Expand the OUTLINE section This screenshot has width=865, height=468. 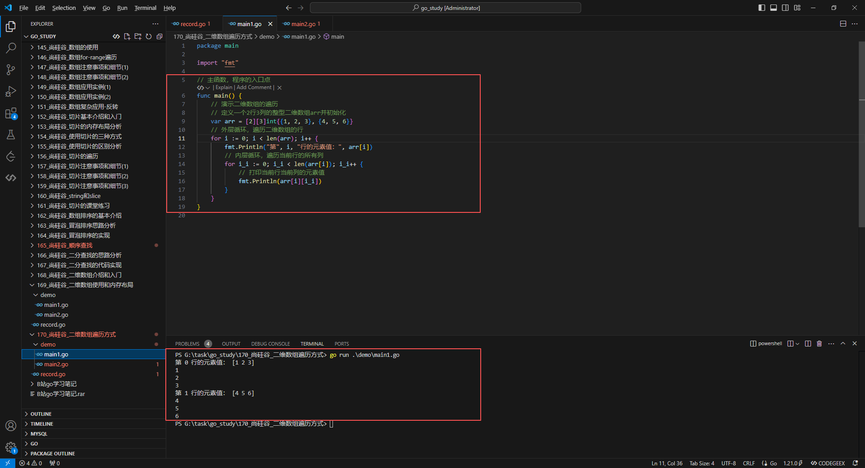tap(94, 414)
